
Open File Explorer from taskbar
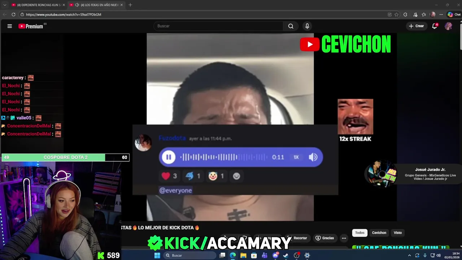point(243,255)
